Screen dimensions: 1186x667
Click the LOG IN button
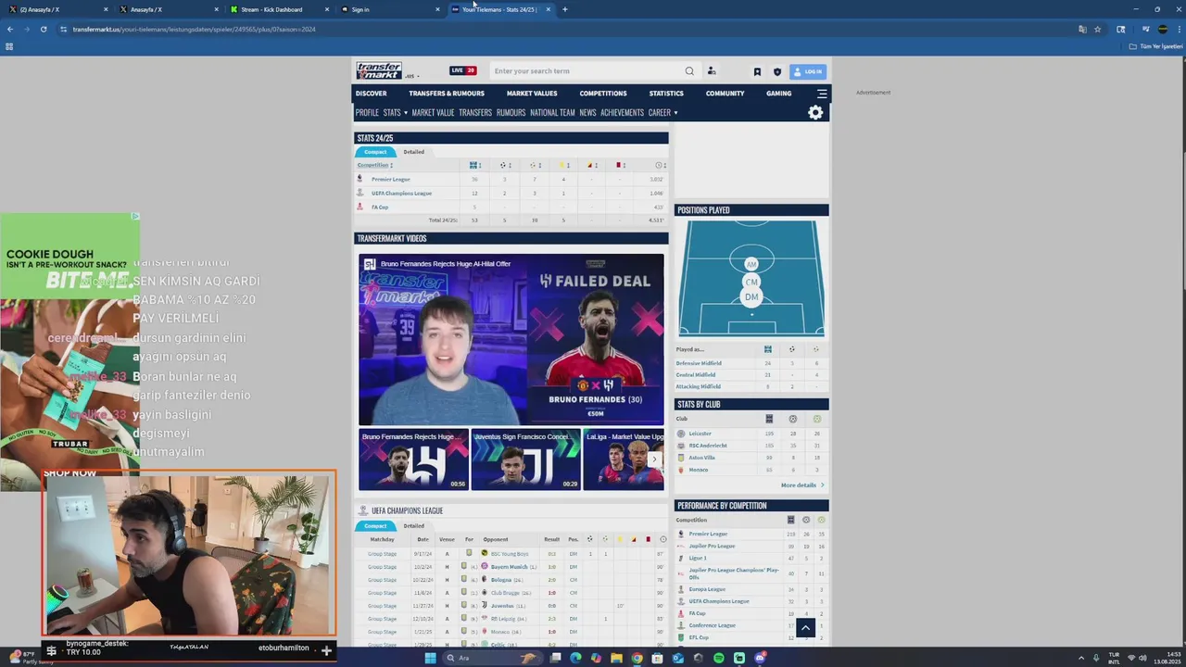[x=807, y=71]
